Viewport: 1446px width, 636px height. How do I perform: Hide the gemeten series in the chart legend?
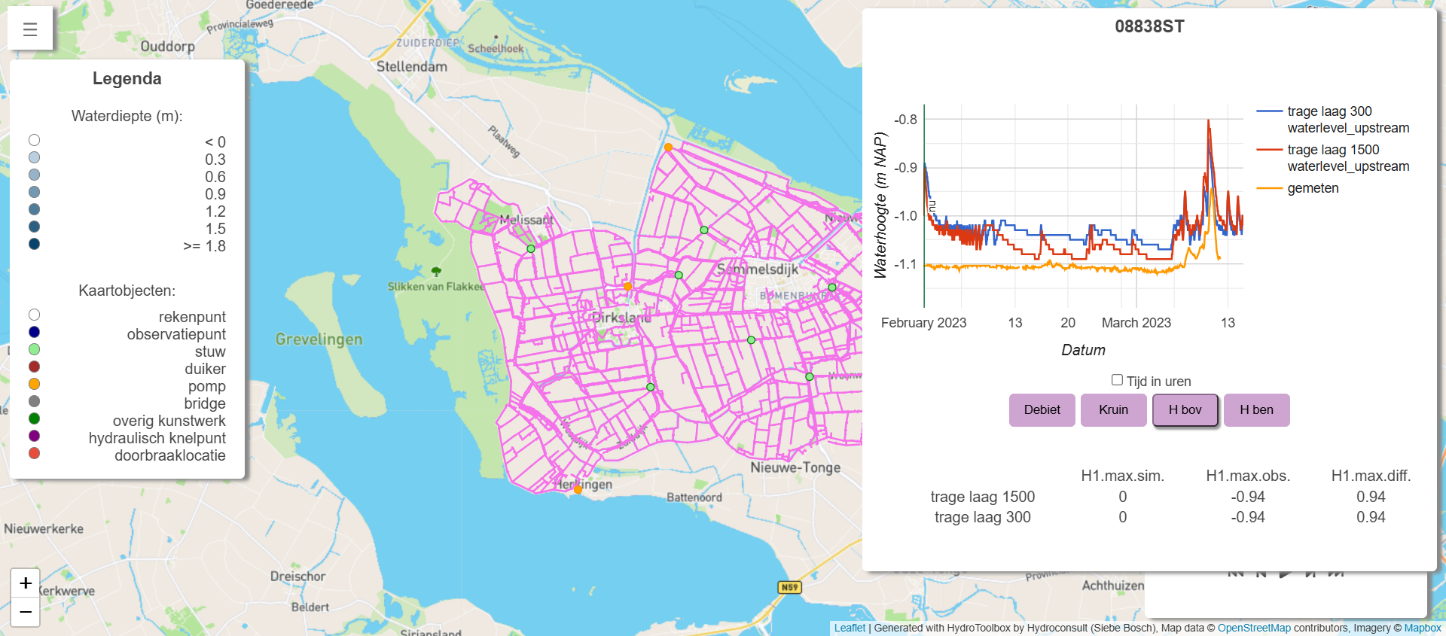[x=1313, y=188]
